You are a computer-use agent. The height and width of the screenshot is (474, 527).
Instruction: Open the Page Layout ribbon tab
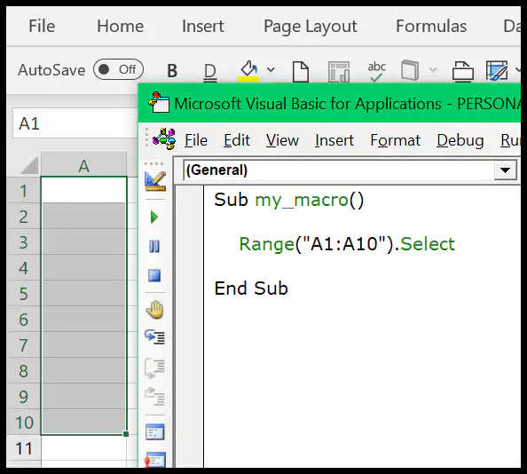click(310, 27)
